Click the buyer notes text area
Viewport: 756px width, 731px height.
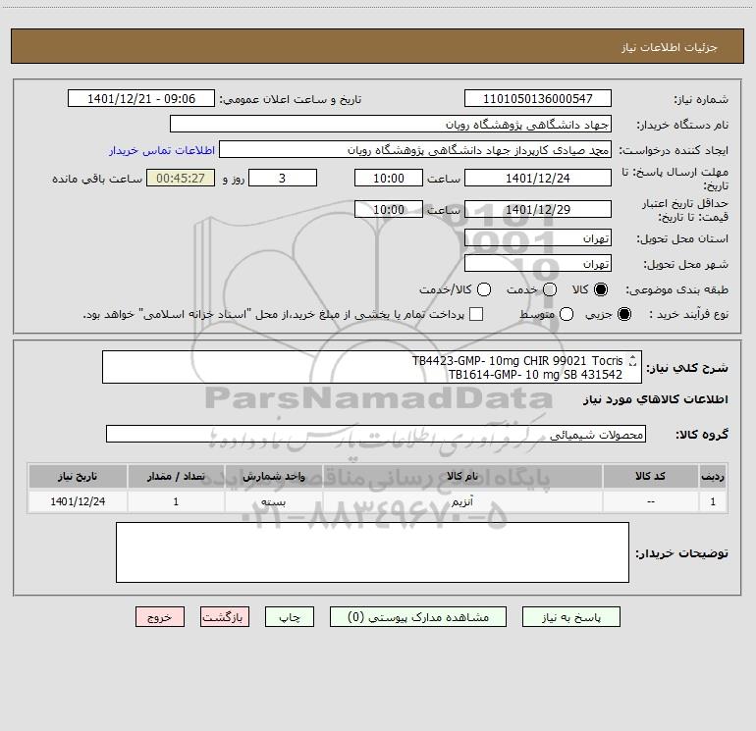pos(372,552)
